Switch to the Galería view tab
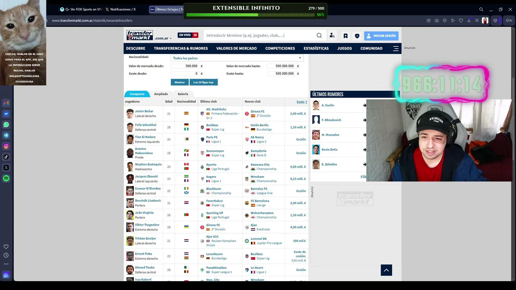Viewport: 516px width, 290px height. point(183,94)
